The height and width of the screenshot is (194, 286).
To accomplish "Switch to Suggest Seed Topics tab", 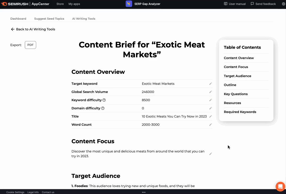I will tap(49, 19).
